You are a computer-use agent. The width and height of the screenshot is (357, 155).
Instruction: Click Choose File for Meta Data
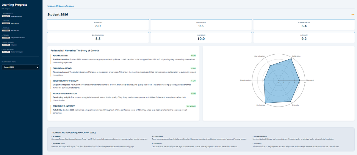(x=6, y=23)
